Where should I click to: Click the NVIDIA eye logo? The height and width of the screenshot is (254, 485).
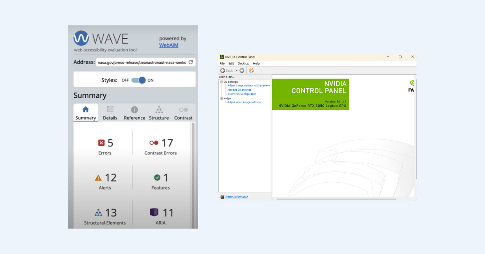coord(412,83)
